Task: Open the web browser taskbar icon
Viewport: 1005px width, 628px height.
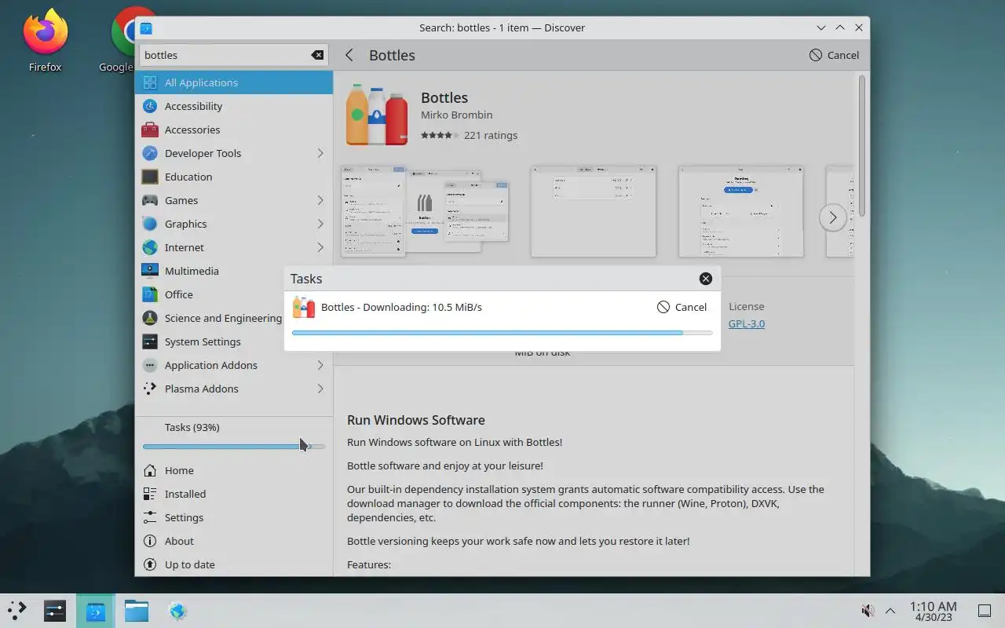Action: click(x=177, y=610)
